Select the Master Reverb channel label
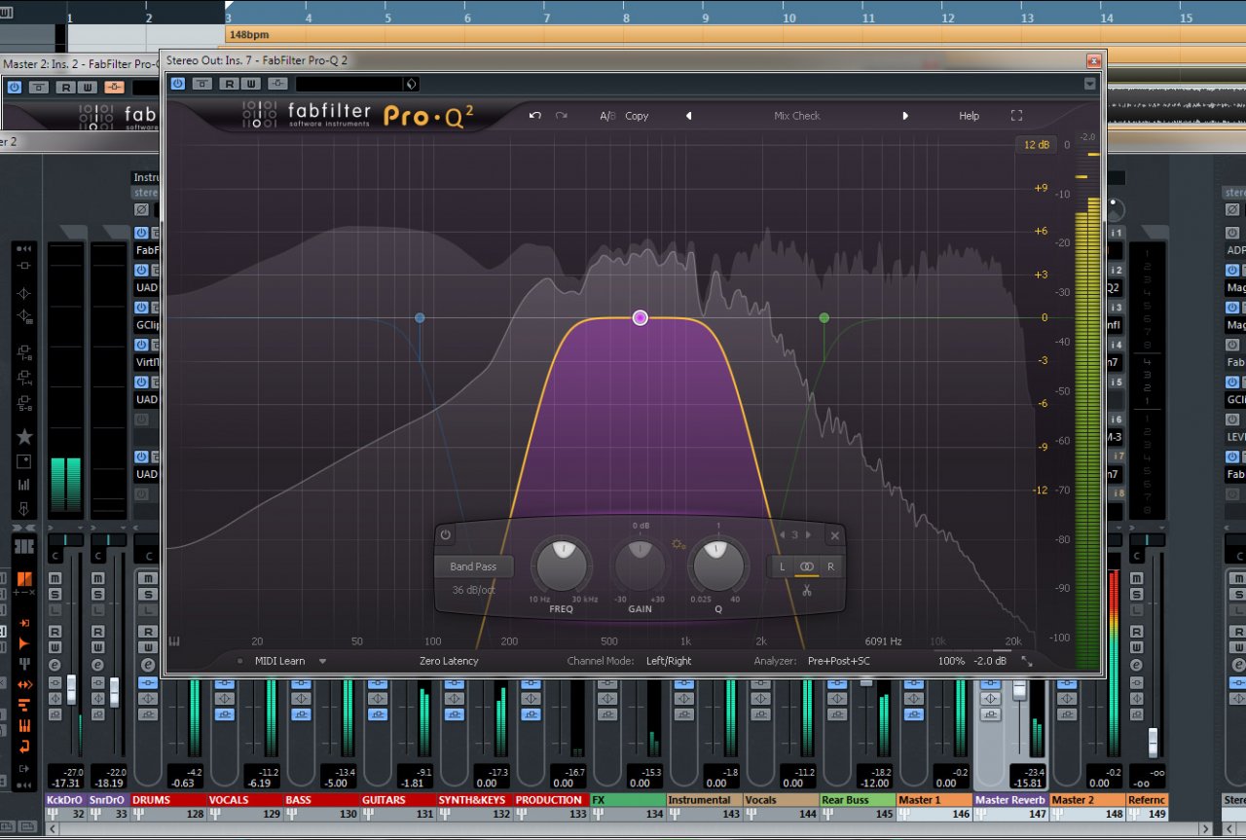Viewport: 1246px width, 840px height. tap(1011, 800)
